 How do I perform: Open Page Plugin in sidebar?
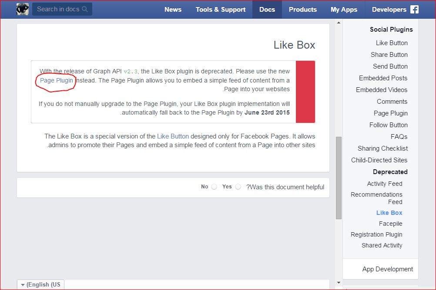click(x=391, y=113)
